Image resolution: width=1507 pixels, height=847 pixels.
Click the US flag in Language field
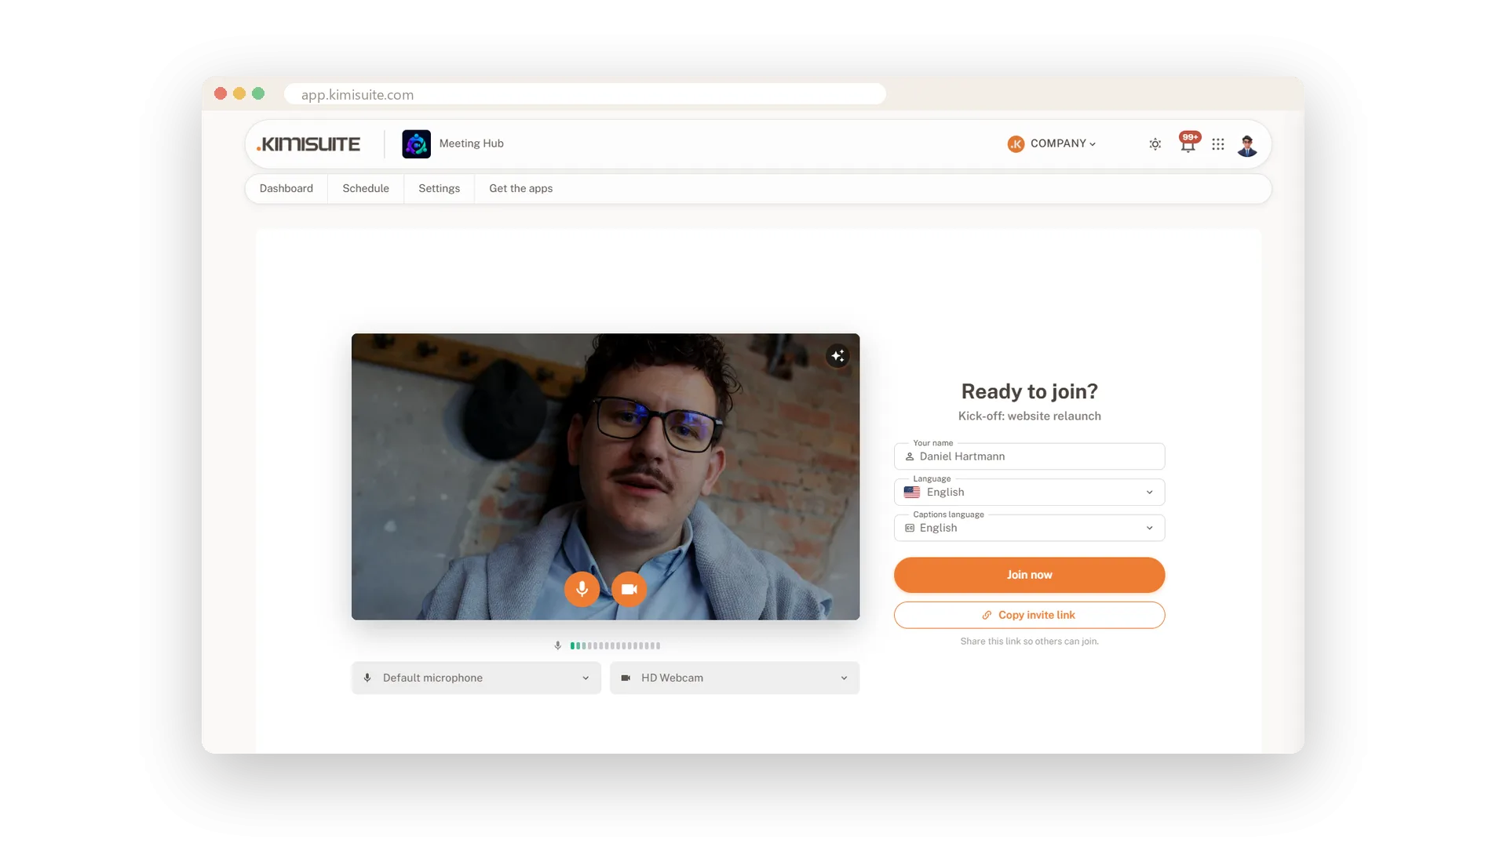coord(912,493)
